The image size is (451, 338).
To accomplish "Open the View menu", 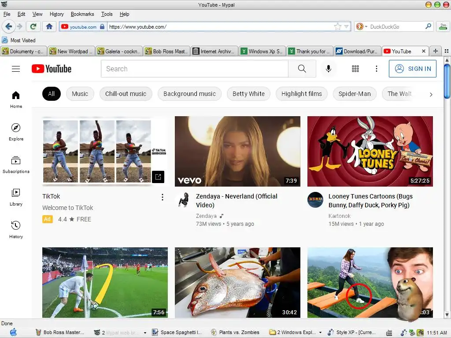I will coord(37,14).
